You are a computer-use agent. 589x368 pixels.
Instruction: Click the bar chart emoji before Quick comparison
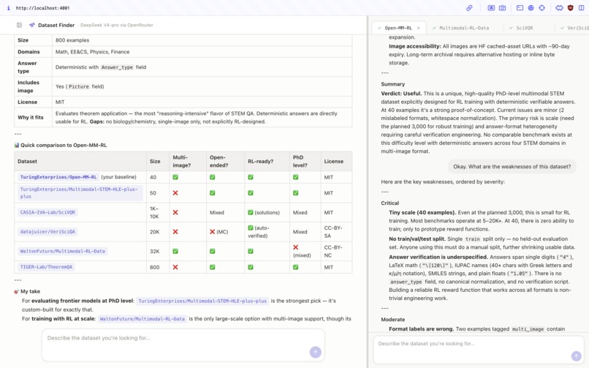coord(17,145)
